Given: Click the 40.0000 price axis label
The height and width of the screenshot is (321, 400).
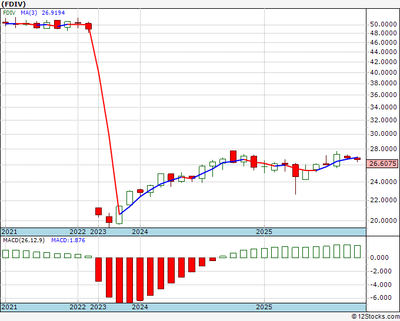Looking at the screenshot, I should [x=383, y=72].
